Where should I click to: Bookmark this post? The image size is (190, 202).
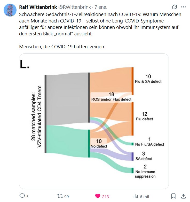pos(174,196)
